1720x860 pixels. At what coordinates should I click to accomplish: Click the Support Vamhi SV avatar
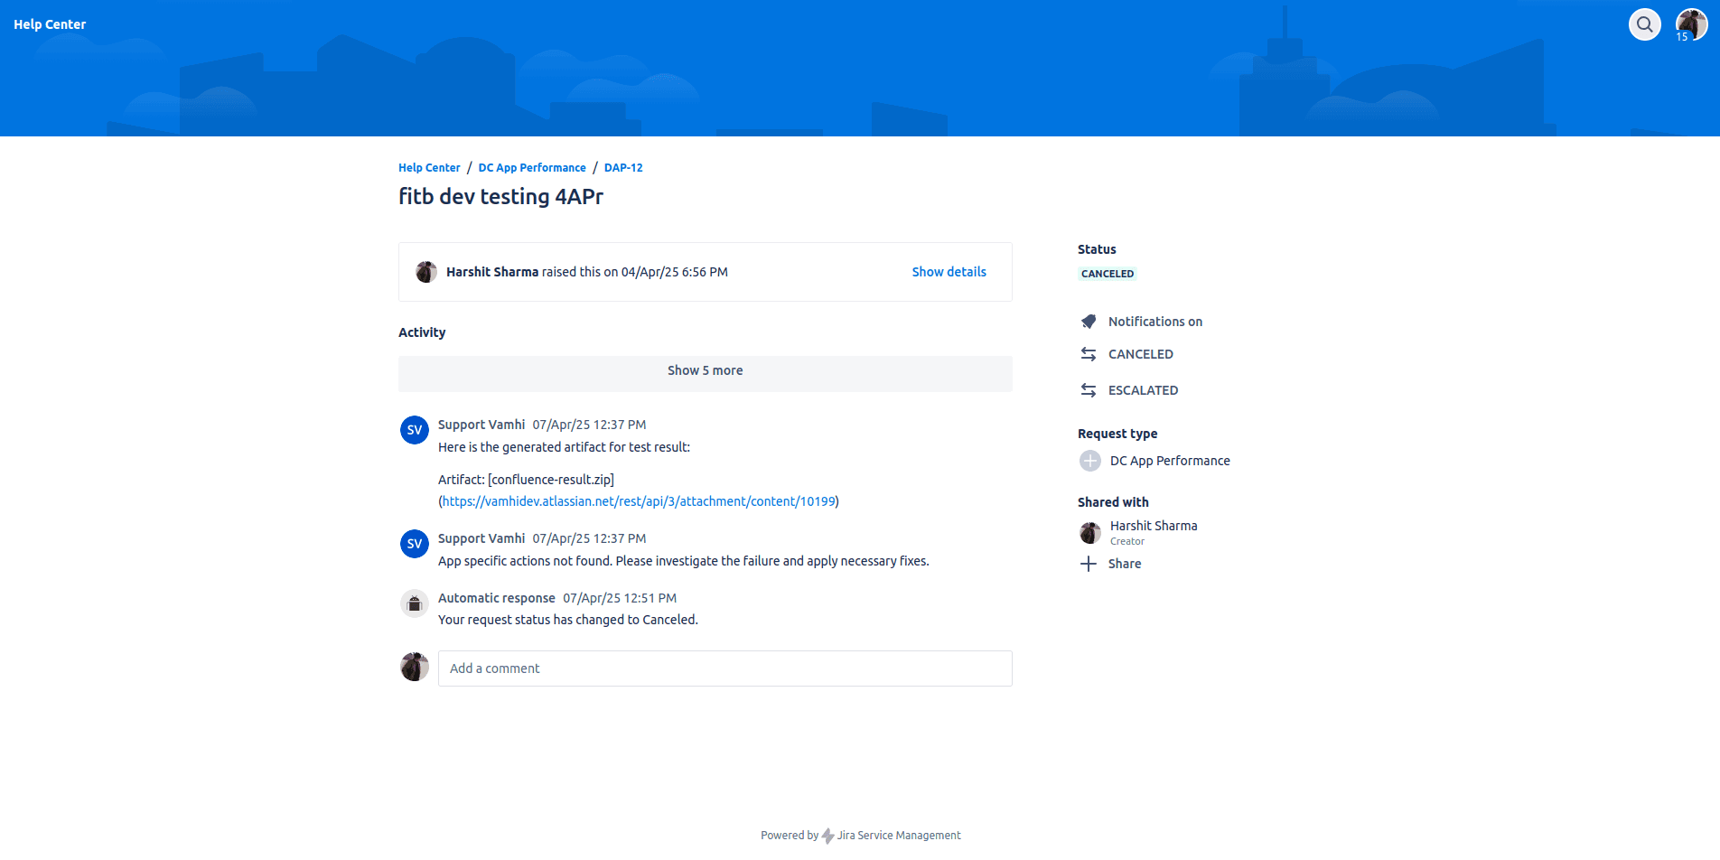pyautogui.click(x=415, y=430)
